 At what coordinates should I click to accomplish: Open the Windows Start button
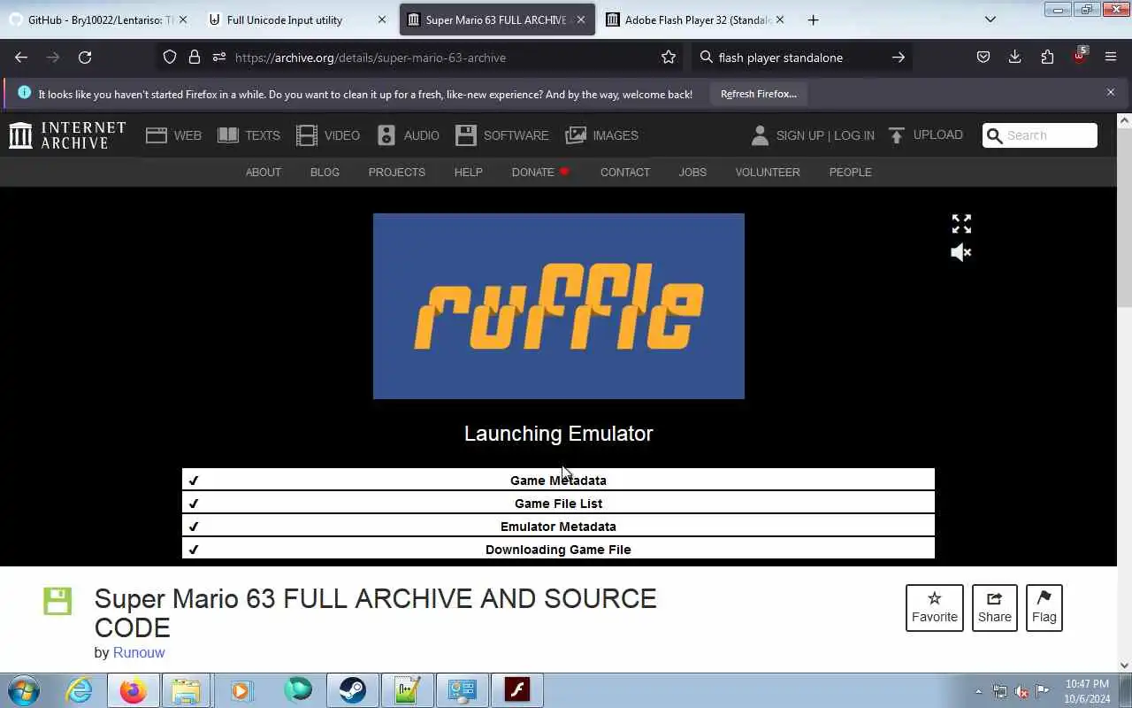pyautogui.click(x=23, y=690)
